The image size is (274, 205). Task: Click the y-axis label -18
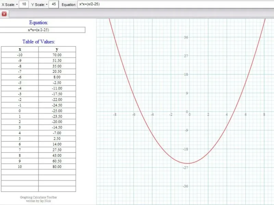tap(185, 149)
